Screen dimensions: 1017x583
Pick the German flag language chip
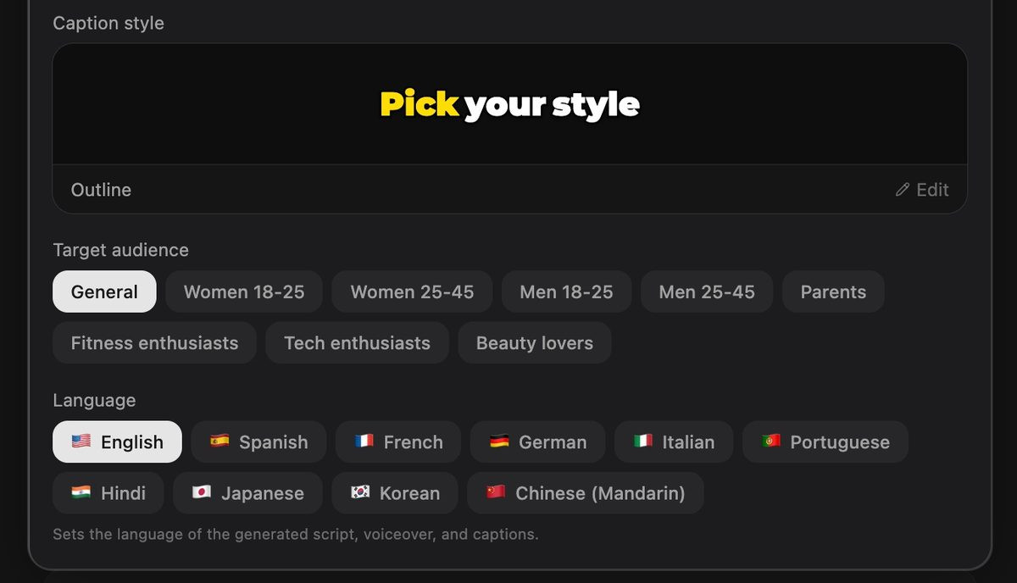pos(538,442)
